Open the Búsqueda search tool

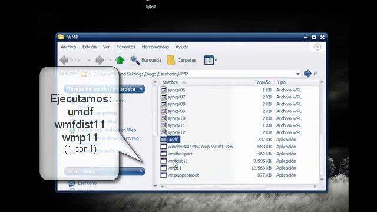click(x=146, y=60)
